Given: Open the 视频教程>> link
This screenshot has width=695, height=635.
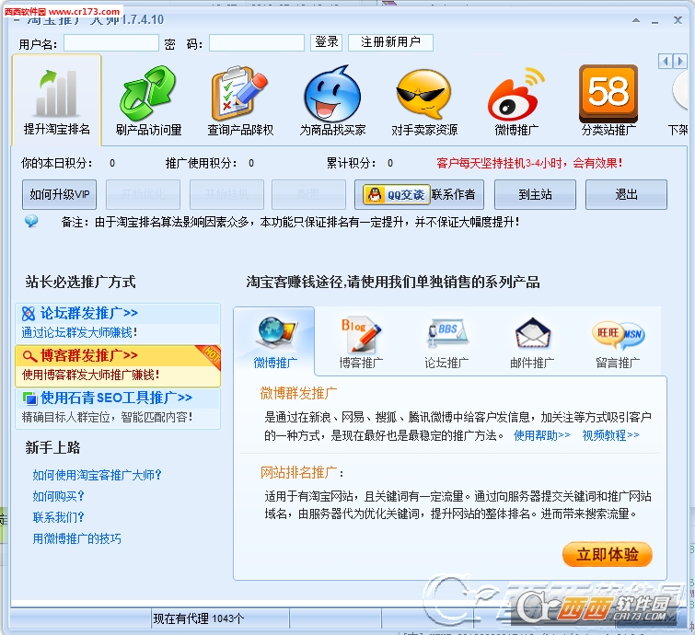Looking at the screenshot, I should pyautogui.click(x=611, y=435).
